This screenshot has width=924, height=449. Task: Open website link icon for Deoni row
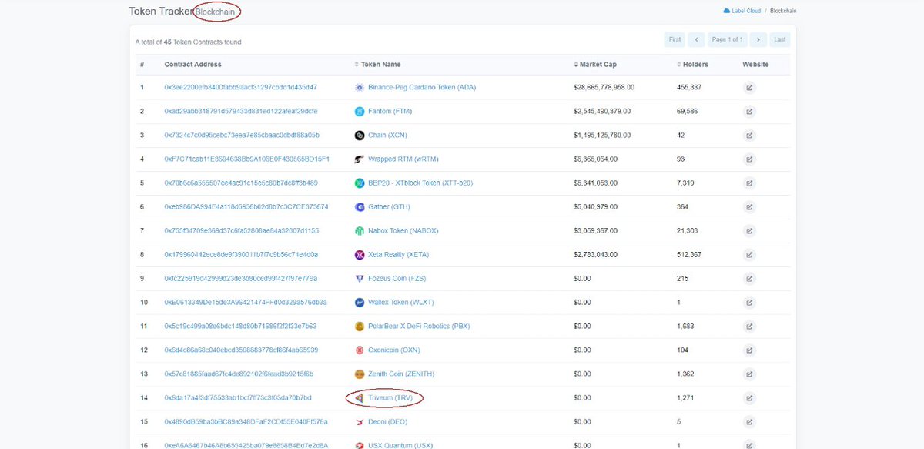point(749,422)
